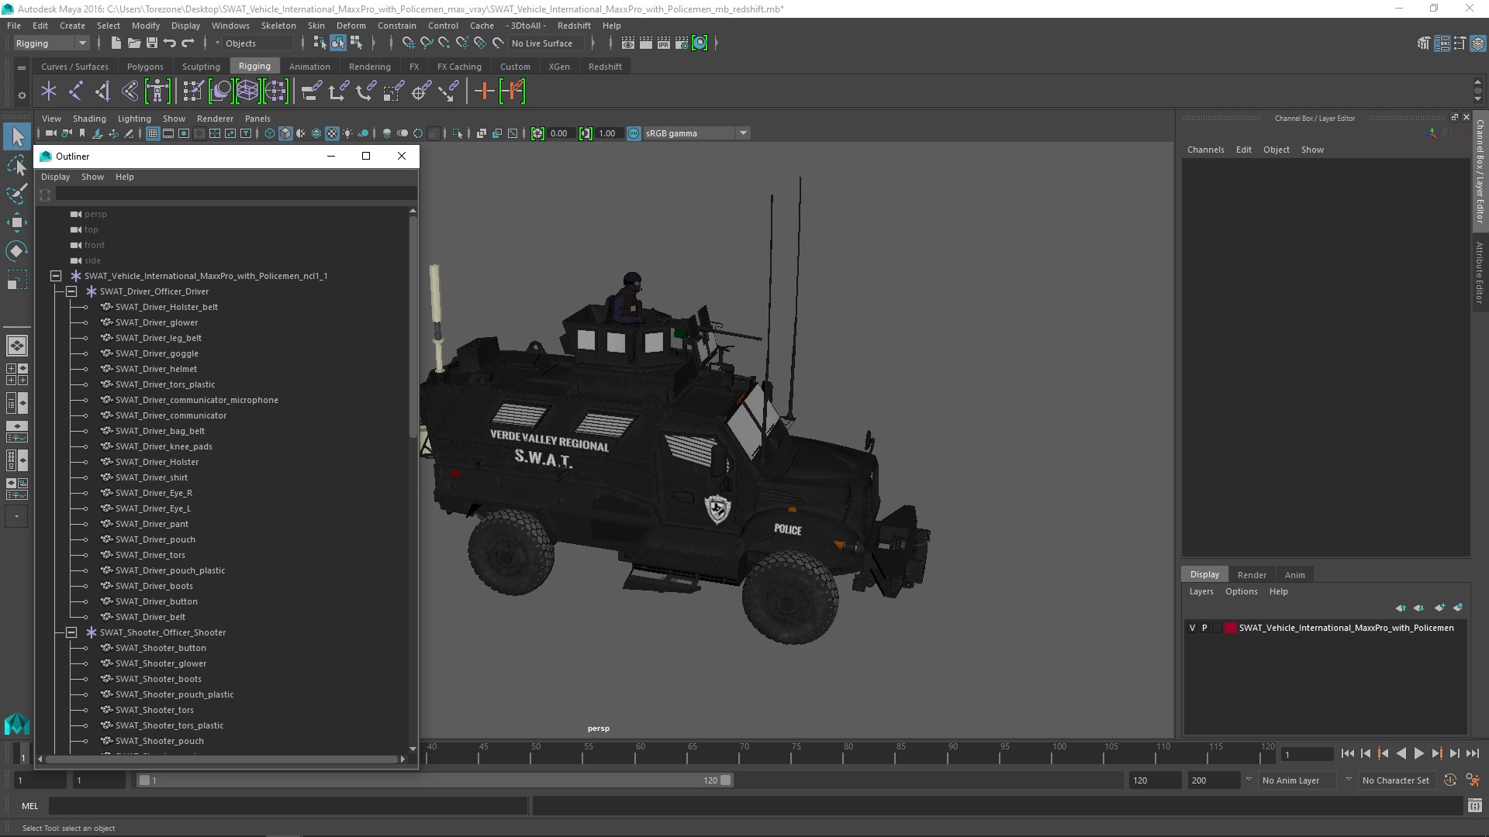Click the Undo arrow icon
Image resolution: width=1489 pixels, height=837 pixels.
coord(170,43)
